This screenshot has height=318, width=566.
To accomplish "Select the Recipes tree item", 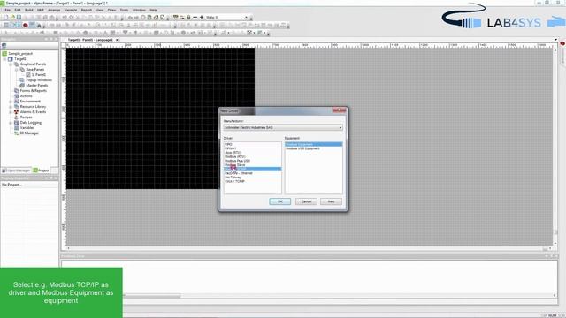I will coord(26,117).
